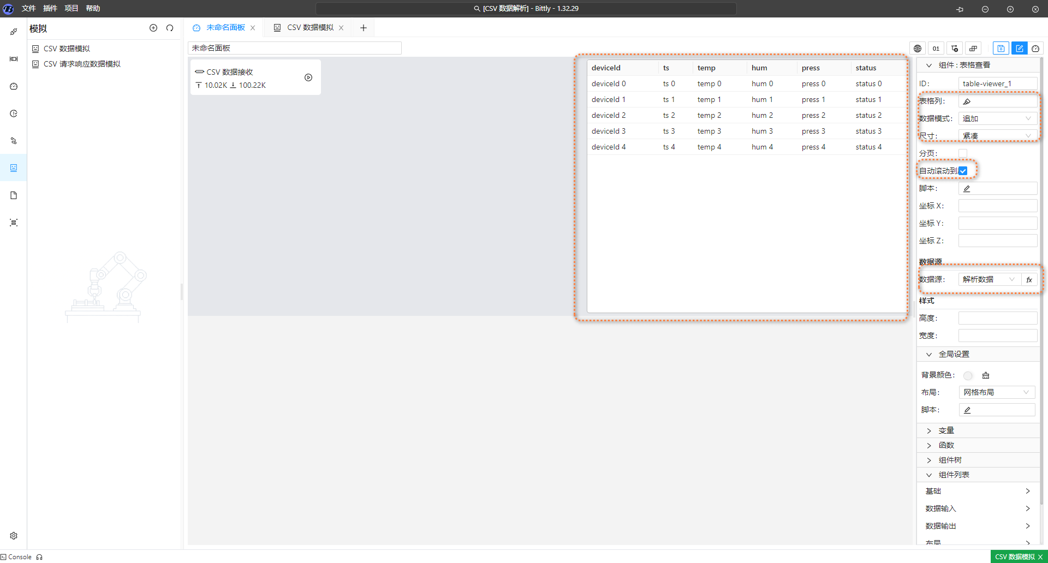Click the table-viewer_1 ID input field
This screenshot has width=1048, height=563.
(997, 83)
